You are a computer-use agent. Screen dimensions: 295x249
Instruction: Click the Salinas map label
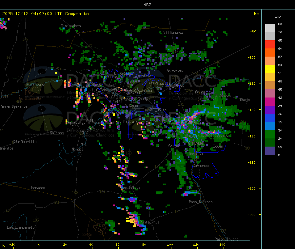pyautogui.click(x=57, y=133)
